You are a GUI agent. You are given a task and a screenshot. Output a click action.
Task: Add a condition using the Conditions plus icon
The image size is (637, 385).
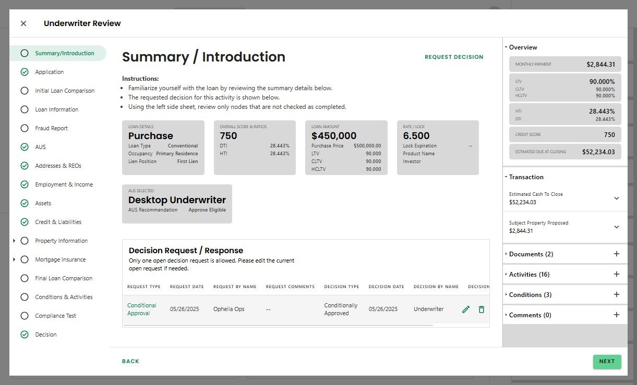pyautogui.click(x=616, y=295)
